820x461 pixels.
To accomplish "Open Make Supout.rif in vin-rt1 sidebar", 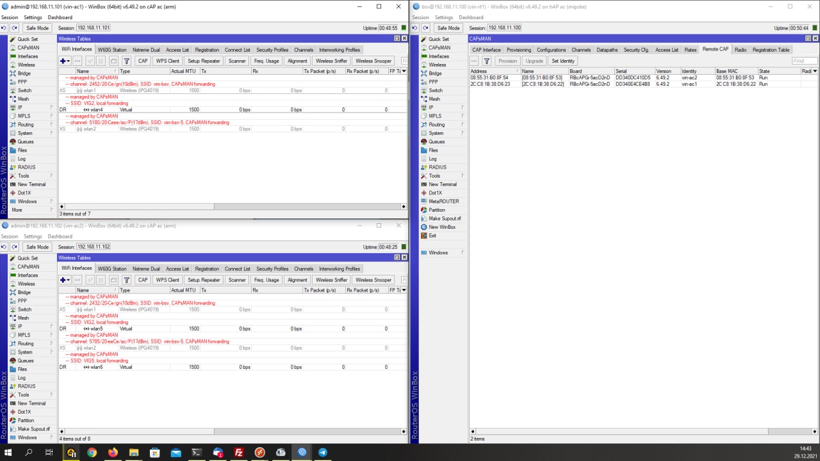I will pyautogui.click(x=445, y=219).
